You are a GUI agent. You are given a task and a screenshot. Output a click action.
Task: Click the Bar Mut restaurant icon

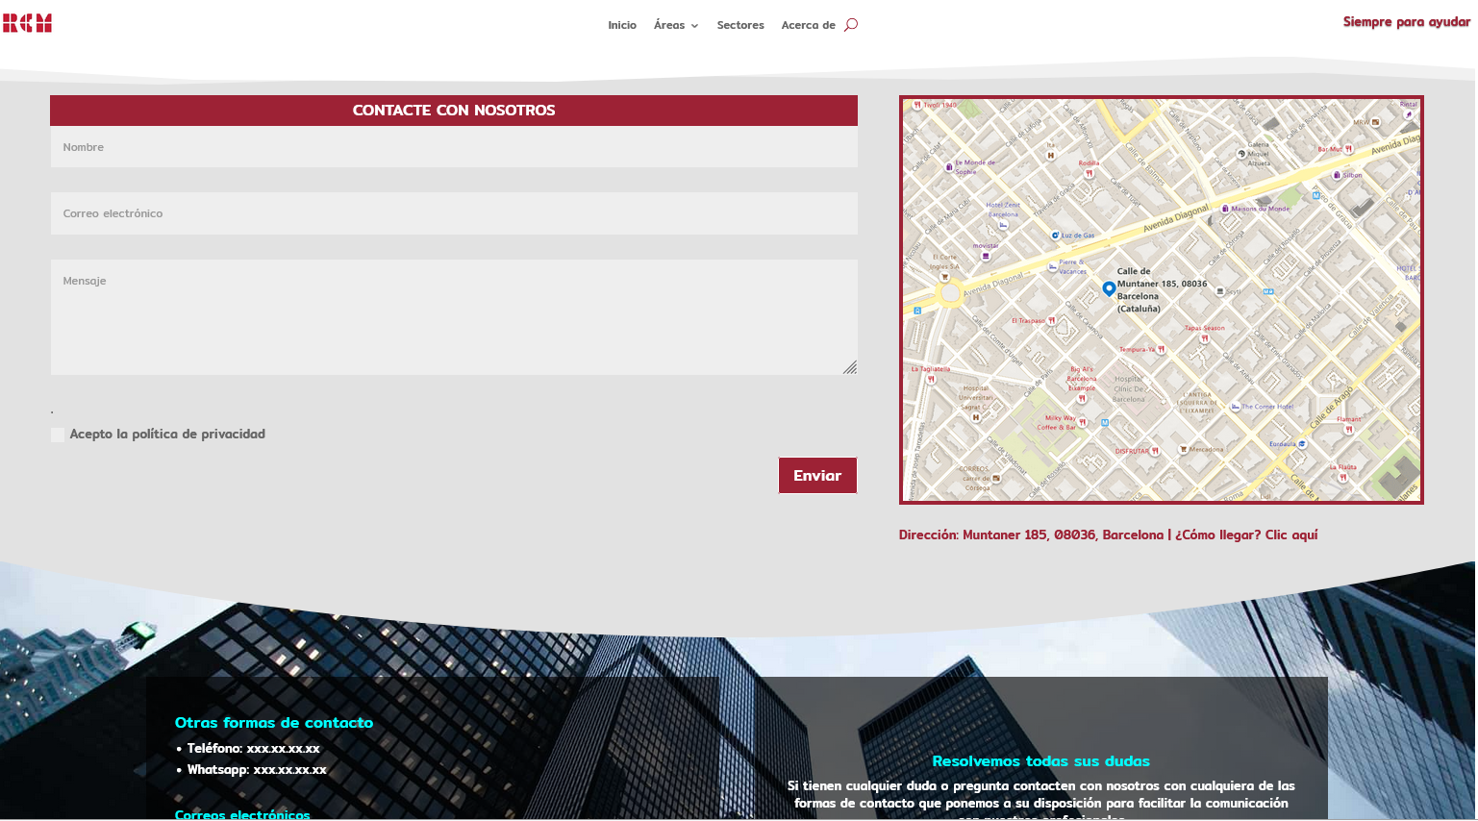tap(1349, 149)
